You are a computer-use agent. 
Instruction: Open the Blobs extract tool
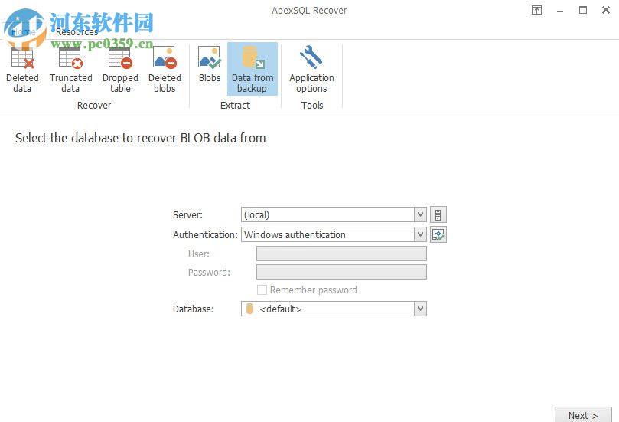point(210,65)
